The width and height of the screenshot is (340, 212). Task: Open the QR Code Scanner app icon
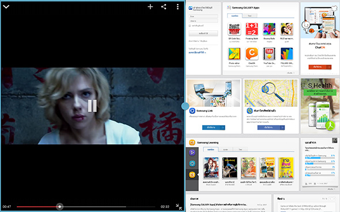pyautogui.click(x=234, y=29)
